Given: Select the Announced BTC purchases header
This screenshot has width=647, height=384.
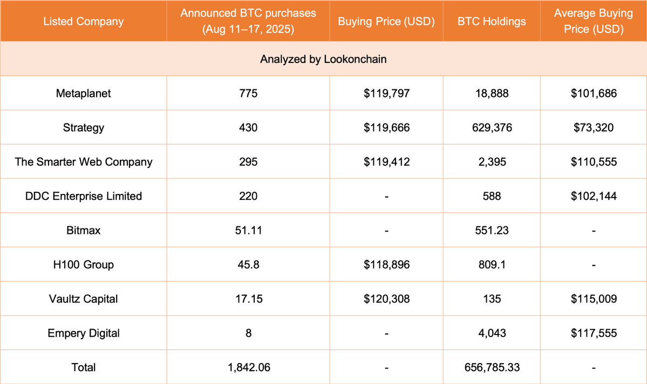Looking at the screenshot, I should coord(248,22).
